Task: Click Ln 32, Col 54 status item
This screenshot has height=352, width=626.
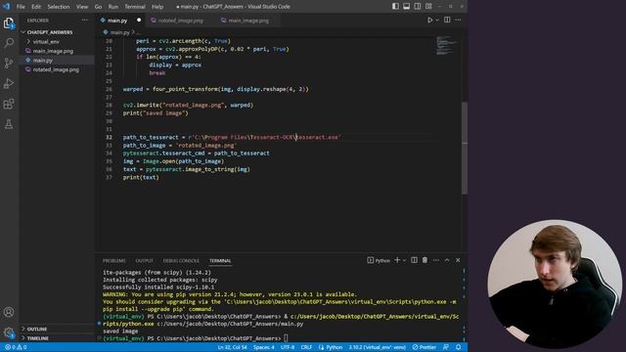Action: point(233,347)
